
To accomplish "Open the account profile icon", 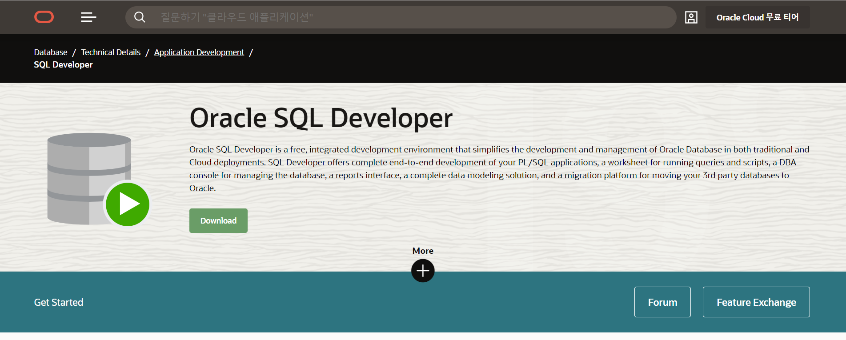I will 691,17.
